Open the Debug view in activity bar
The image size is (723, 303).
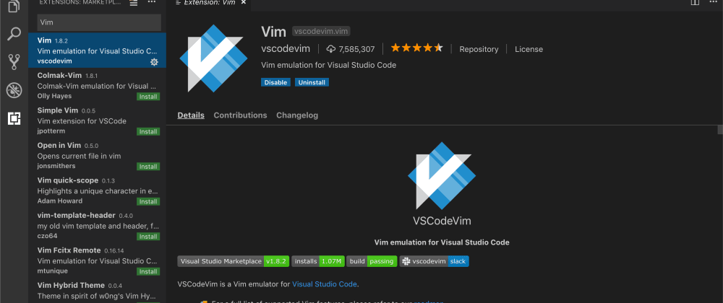coord(14,90)
